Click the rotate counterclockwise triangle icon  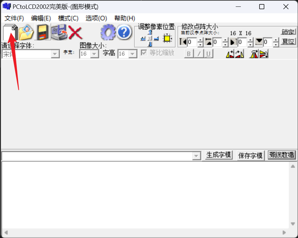click(x=230, y=54)
